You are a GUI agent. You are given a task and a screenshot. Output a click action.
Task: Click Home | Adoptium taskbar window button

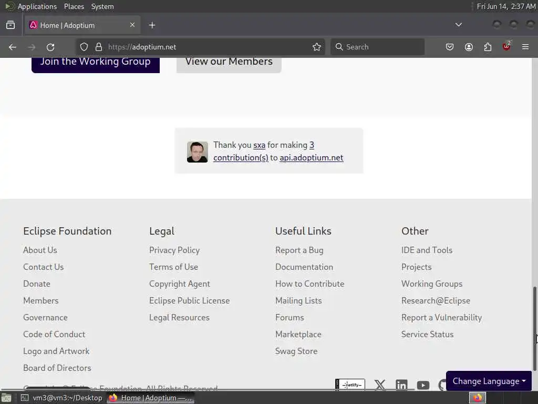click(x=150, y=398)
